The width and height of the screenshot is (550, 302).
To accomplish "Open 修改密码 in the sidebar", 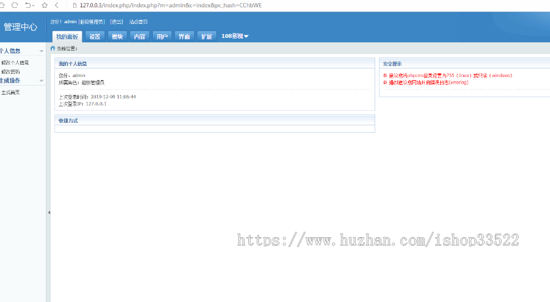I will pos(10,72).
